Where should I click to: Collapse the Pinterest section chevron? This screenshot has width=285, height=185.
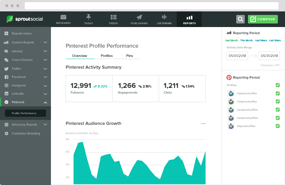tap(46, 102)
